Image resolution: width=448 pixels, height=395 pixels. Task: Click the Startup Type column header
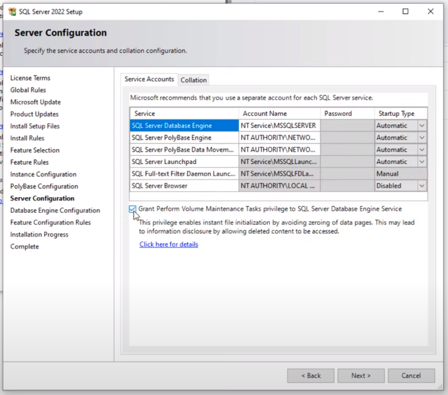pos(401,113)
